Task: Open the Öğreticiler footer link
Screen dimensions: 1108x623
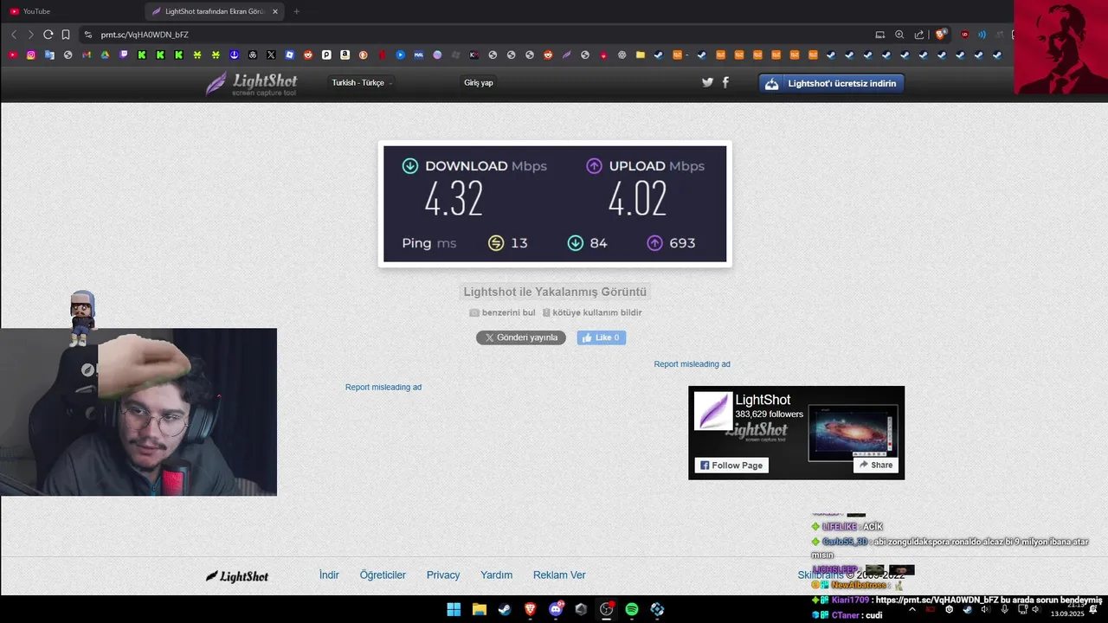Action: (x=383, y=575)
